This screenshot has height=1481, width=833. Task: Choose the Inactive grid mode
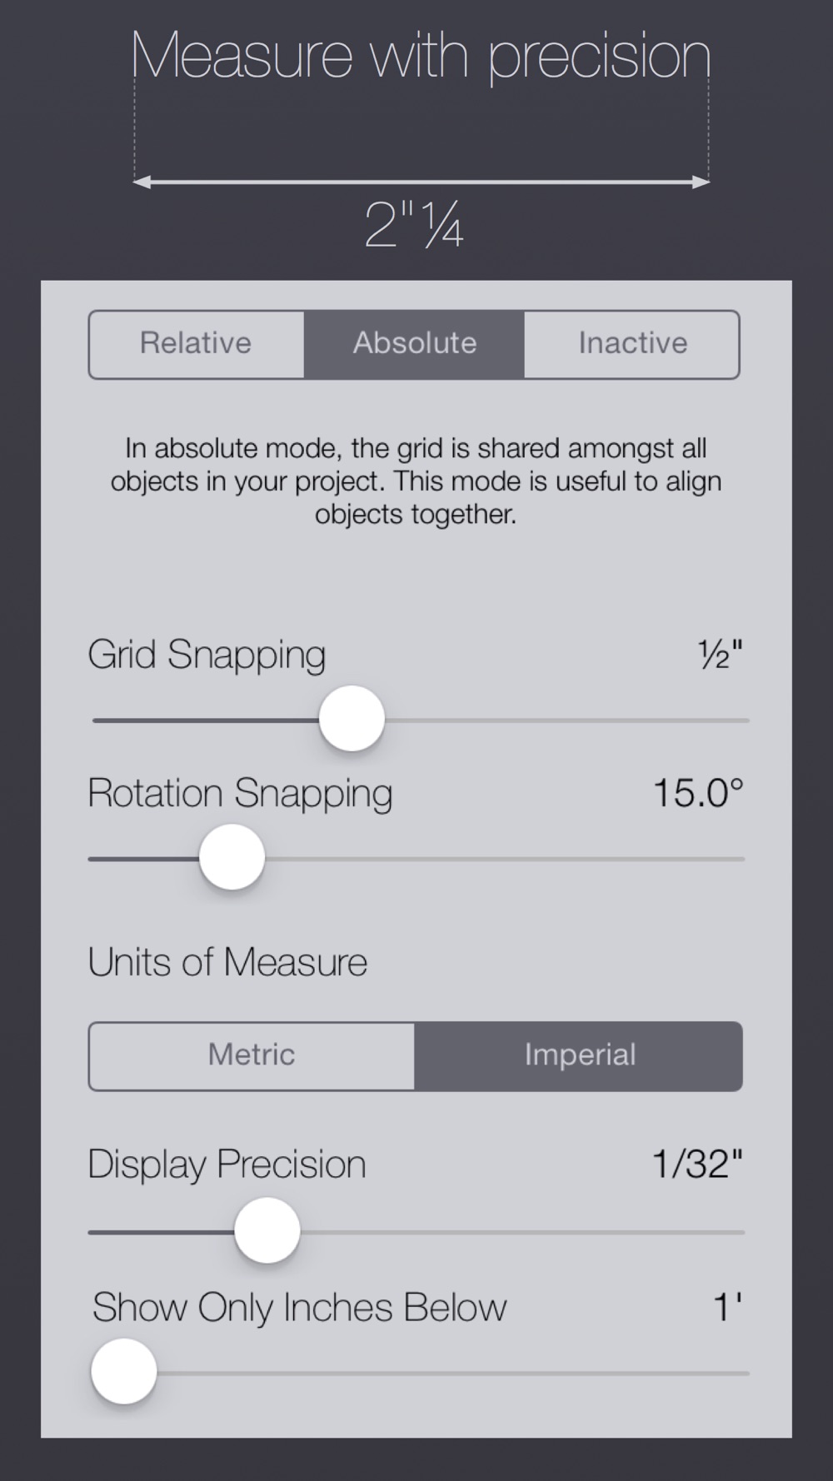tap(632, 344)
